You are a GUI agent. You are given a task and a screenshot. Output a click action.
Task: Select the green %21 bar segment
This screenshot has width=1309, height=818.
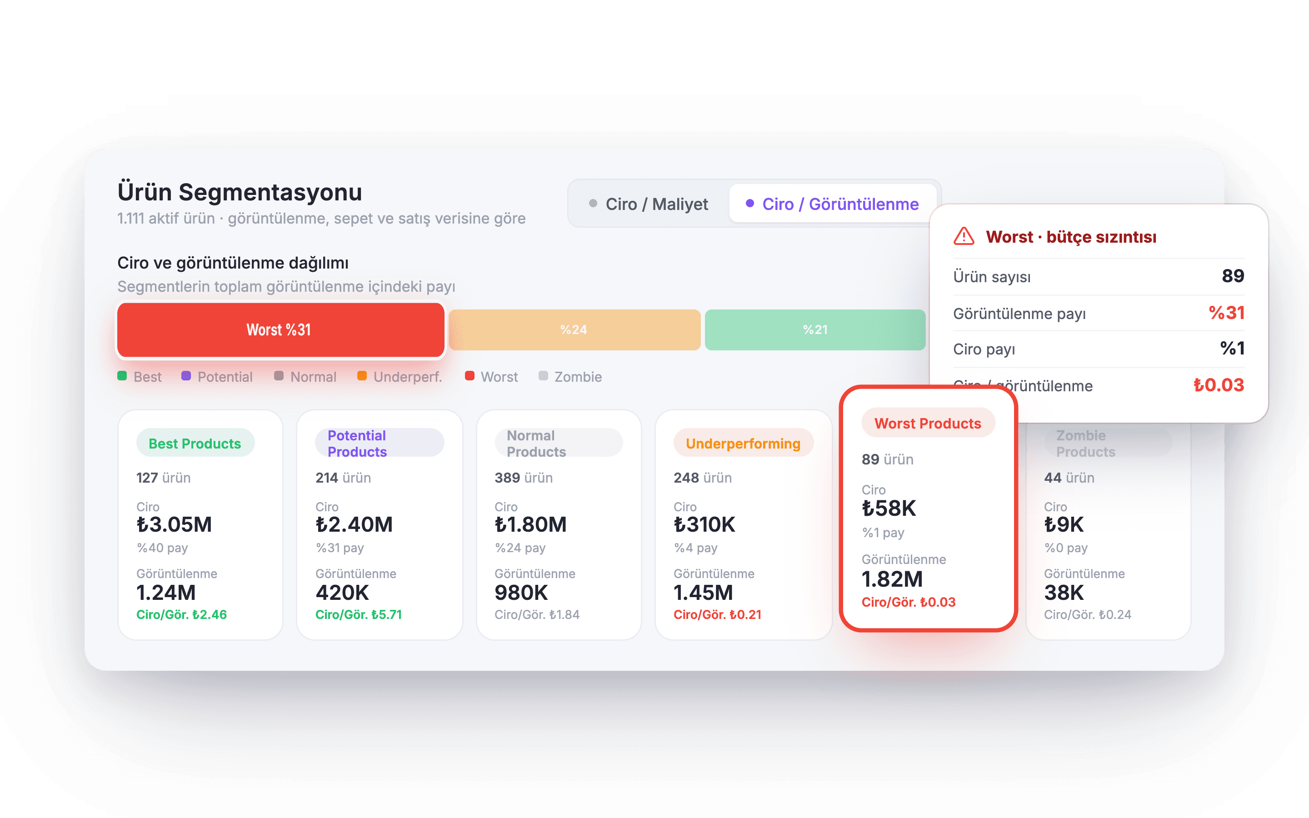[815, 330]
